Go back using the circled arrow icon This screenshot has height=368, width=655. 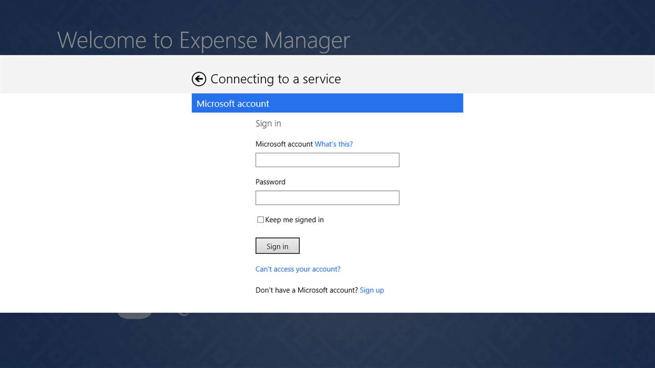(x=199, y=79)
